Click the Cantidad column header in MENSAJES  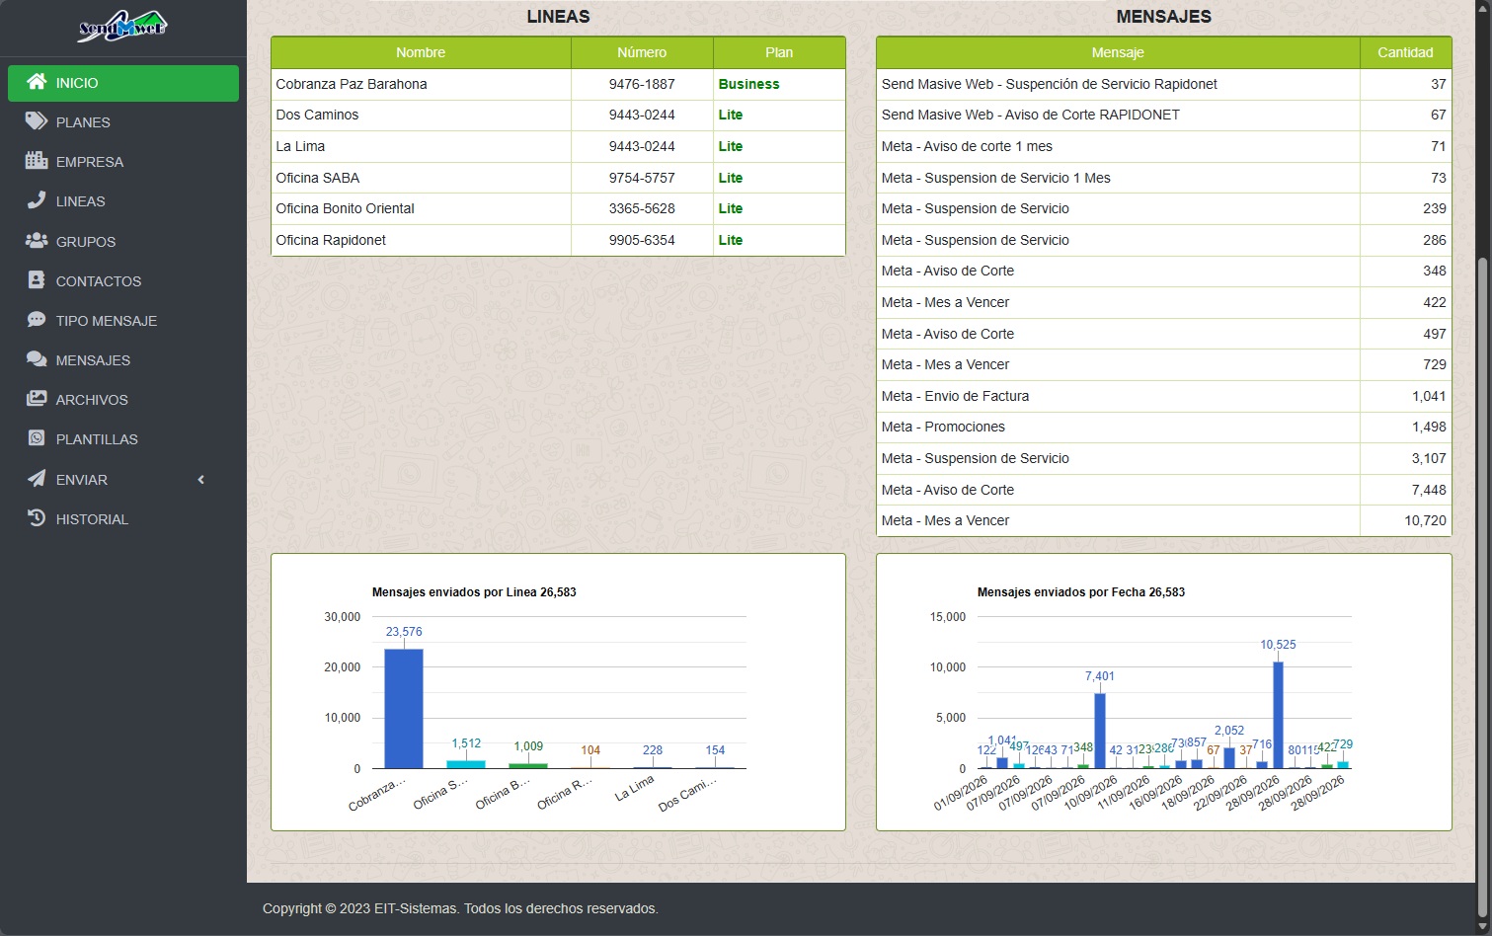1405,52
